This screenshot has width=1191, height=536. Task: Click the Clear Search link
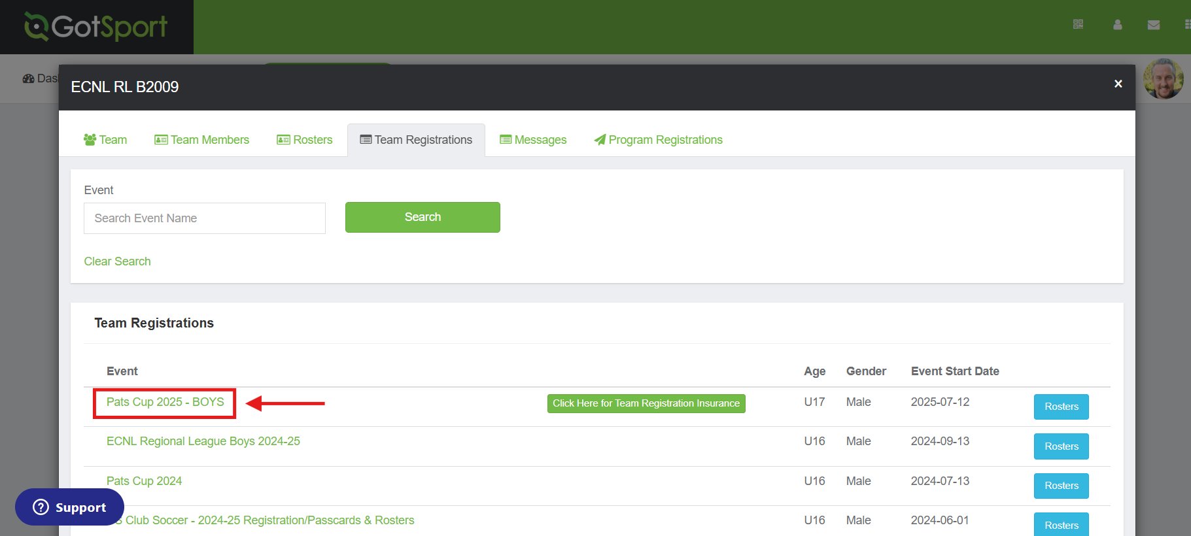pyautogui.click(x=117, y=261)
